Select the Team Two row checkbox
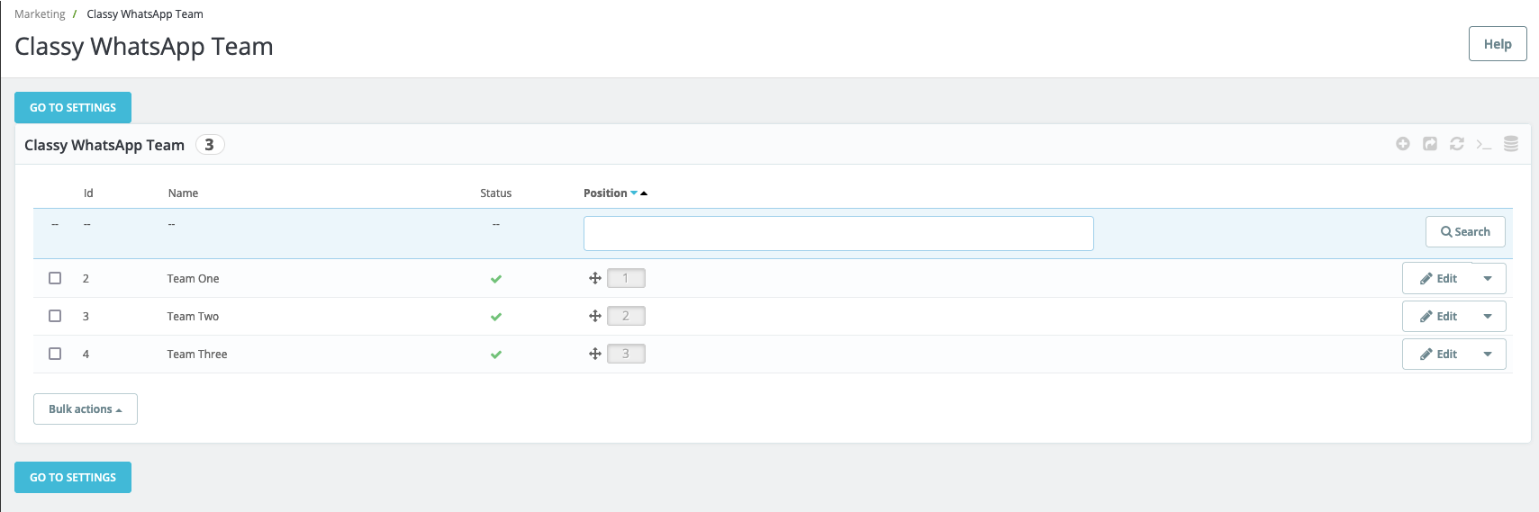1539x512 pixels. coord(55,316)
